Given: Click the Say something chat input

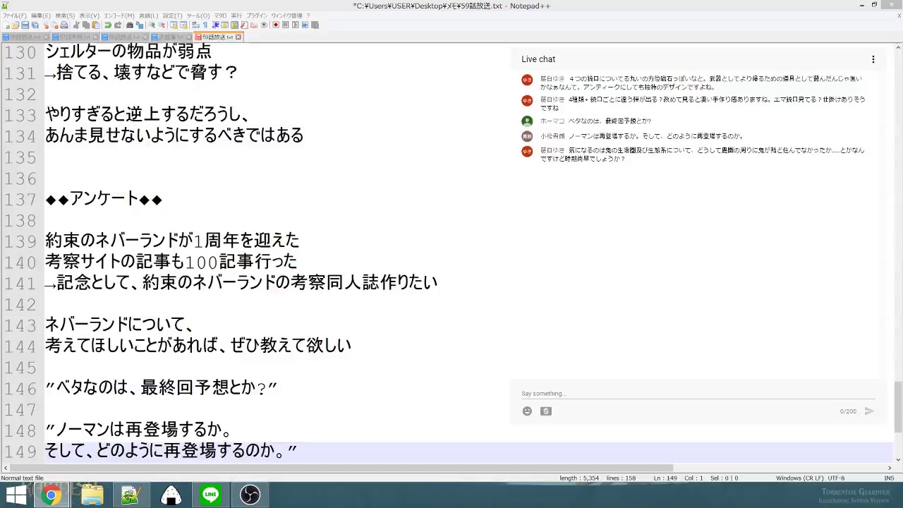Looking at the screenshot, I should pyautogui.click(x=698, y=394).
